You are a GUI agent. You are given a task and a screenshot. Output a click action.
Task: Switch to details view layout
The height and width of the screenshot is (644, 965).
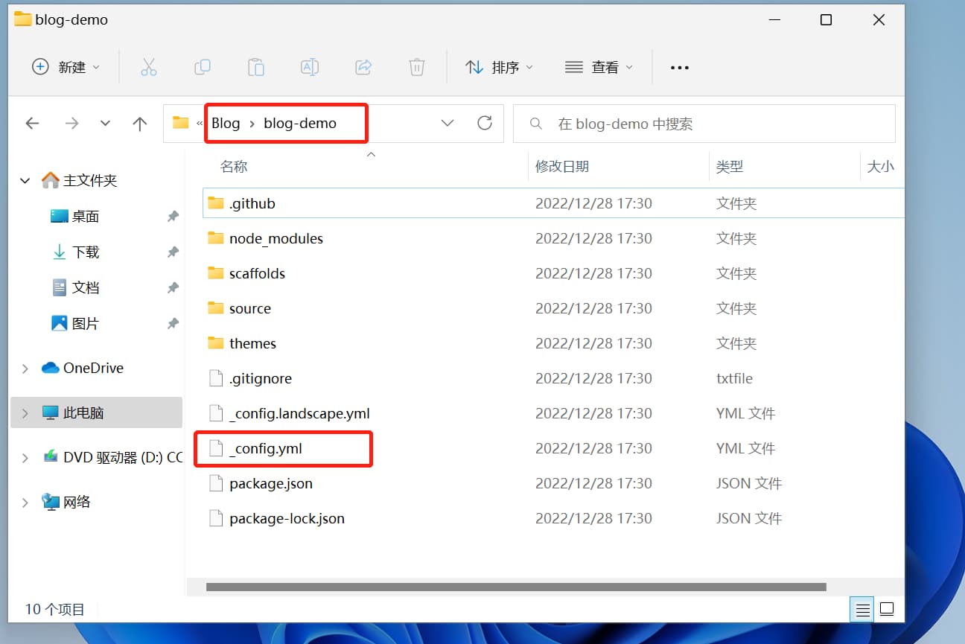pyautogui.click(x=863, y=610)
